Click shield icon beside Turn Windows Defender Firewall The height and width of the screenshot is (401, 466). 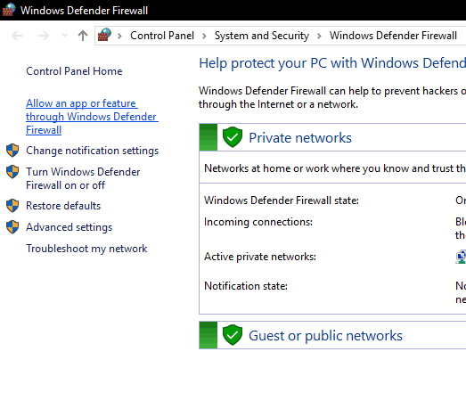pos(12,172)
